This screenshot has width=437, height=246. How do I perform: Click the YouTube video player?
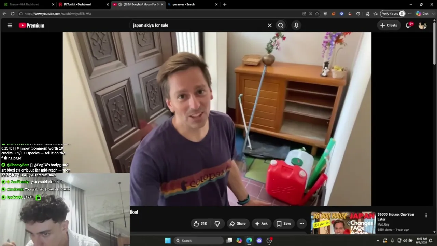[x=217, y=119]
